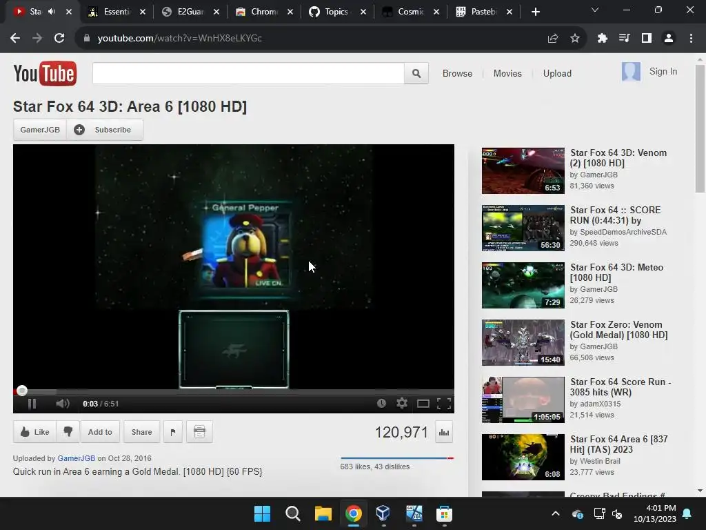Open the Upload link

pyautogui.click(x=557, y=73)
